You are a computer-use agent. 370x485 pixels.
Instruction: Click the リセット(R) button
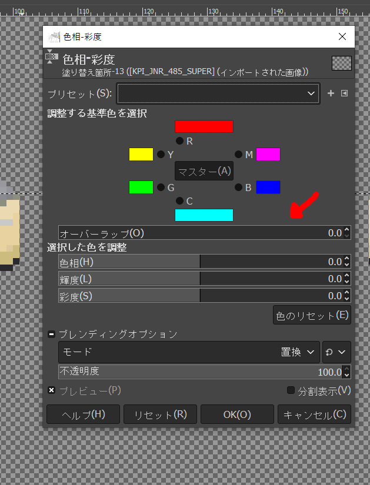(x=161, y=414)
